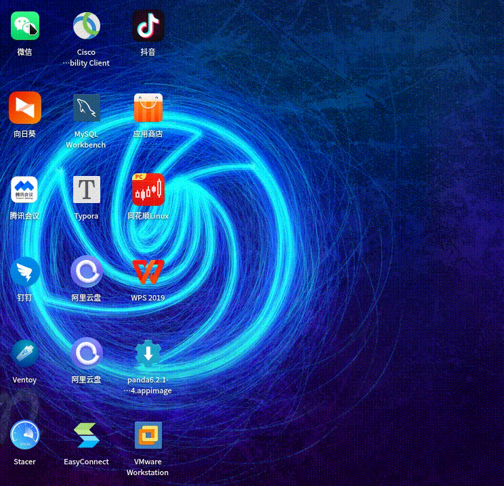Image resolution: width=504 pixels, height=486 pixels.
Task: Click the 'VMware Workstation' label text
Action: pos(148,467)
